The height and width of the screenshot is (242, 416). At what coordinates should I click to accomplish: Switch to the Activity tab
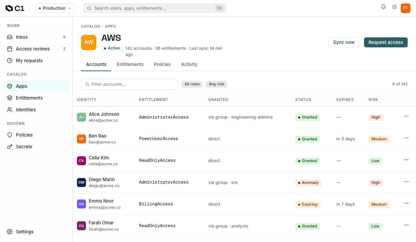pos(189,64)
